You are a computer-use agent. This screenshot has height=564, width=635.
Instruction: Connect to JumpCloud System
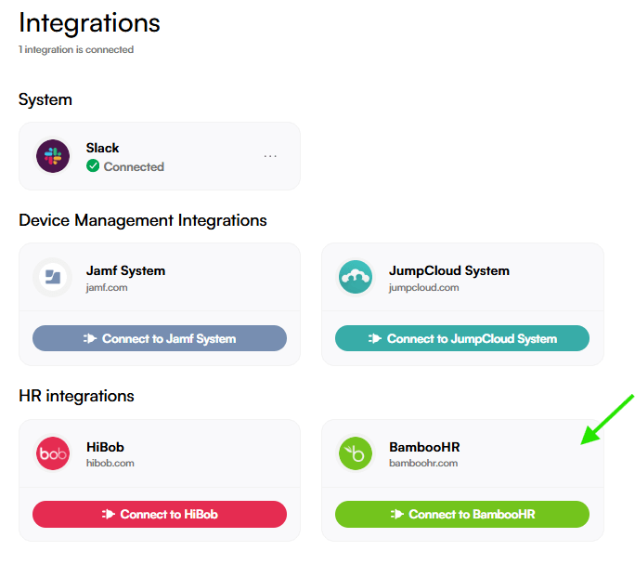(462, 338)
